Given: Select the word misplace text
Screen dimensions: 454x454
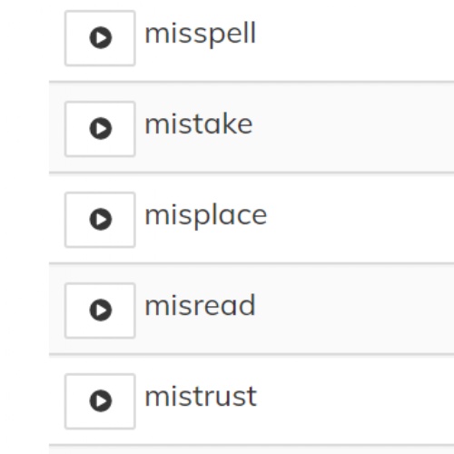Looking at the screenshot, I should pos(206,216).
